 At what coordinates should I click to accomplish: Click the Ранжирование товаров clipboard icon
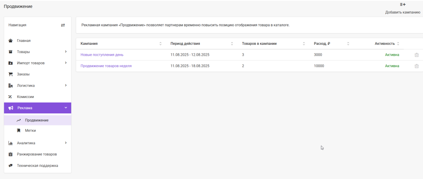(x=11, y=155)
